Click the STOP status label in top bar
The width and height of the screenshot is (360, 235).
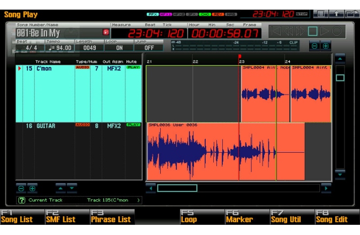point(302,14)
